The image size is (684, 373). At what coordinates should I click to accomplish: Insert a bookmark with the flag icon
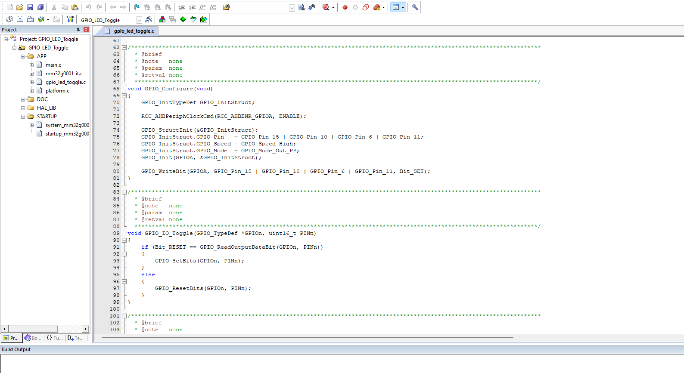[x=137, y=7]
